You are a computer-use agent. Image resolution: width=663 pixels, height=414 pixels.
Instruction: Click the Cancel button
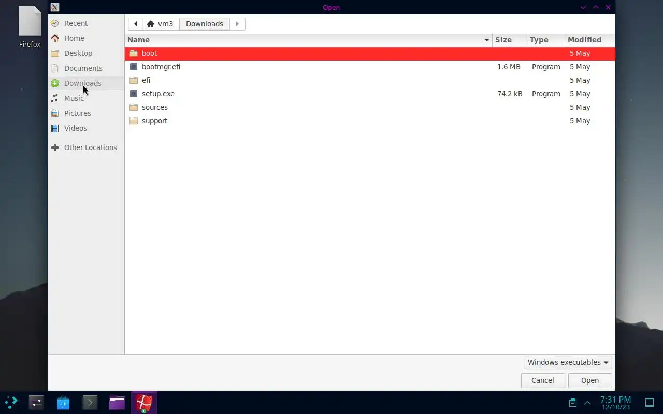coord(543,380)
